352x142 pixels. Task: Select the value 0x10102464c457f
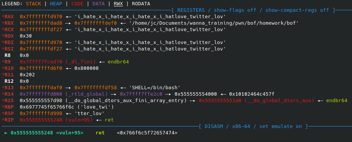(251, 94)
